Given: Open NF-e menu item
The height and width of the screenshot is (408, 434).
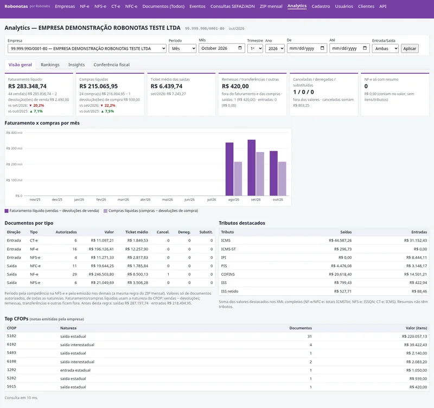Looking at the screenshot, I should click(85, 7).
